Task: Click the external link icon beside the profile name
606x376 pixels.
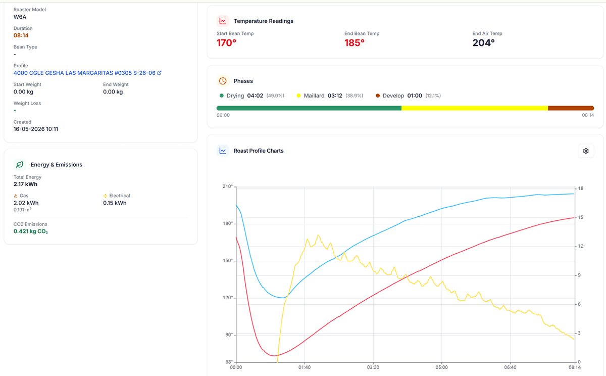Action: pos(160,73)
